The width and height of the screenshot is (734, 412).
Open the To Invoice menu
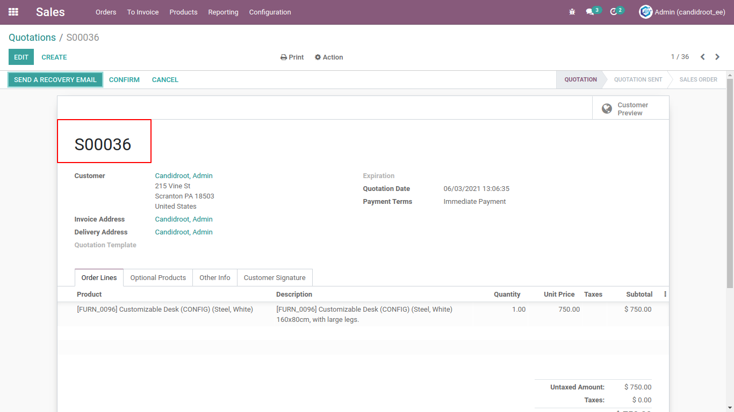click(x=143, y=12)
